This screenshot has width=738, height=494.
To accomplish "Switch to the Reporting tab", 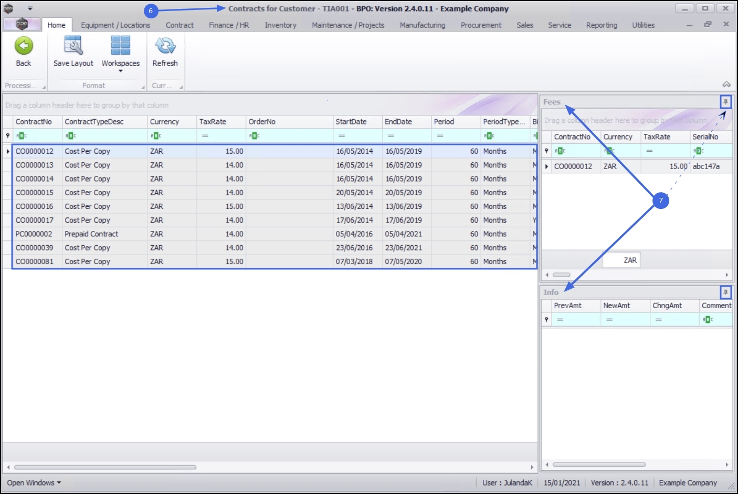I will tap(602, 25).
